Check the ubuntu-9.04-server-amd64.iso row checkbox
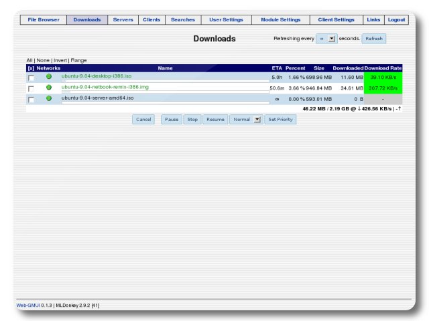This screenshot has width=429, height=321. pos(32,99)
